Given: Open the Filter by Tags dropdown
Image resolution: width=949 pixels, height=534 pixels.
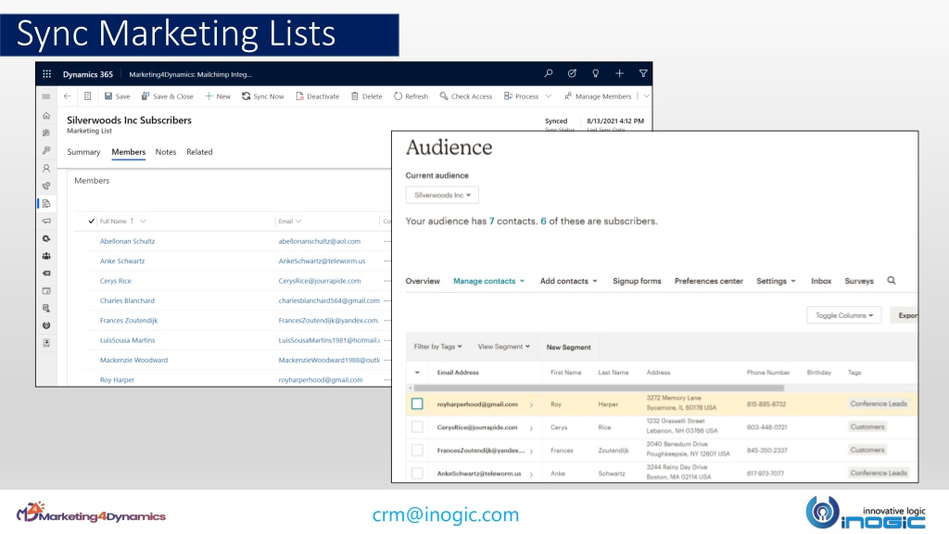Looking at the screenshot, I should pyautogui.click(x=437, y=347).
